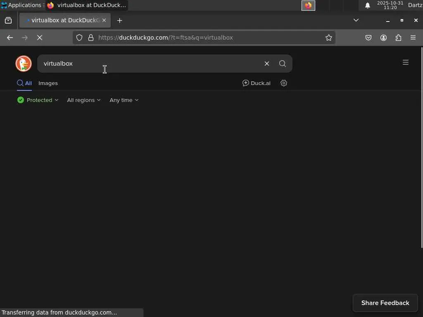Screen dimensions: 423x317
Task: Click the Share Feedback button
Action: click(x=385, y=303)
